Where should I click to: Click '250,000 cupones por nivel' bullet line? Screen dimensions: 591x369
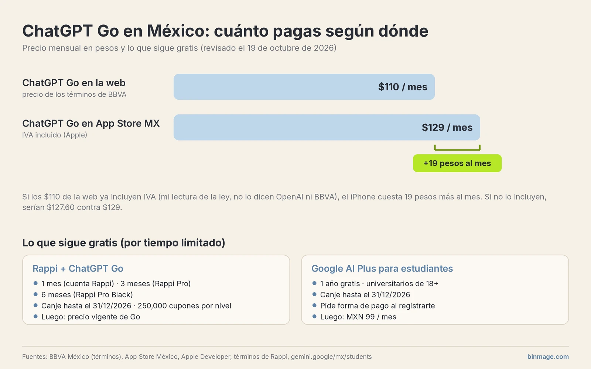pos(136,306)
